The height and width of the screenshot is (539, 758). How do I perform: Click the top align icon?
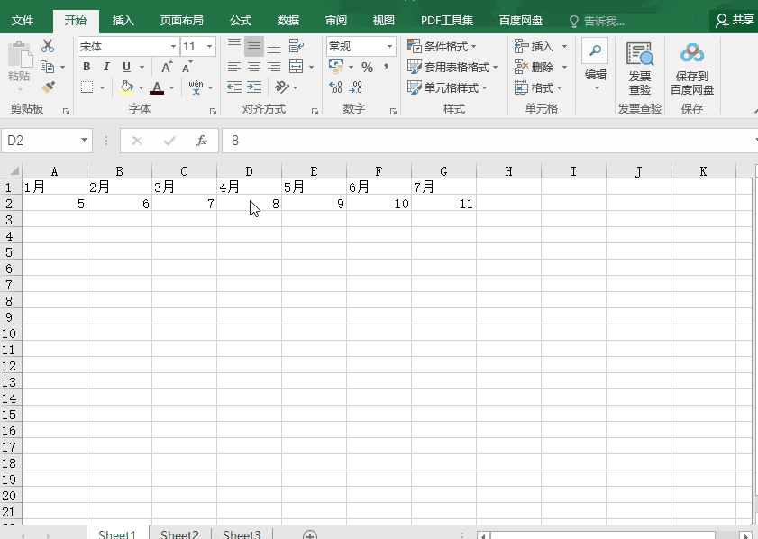click(234, 46)
